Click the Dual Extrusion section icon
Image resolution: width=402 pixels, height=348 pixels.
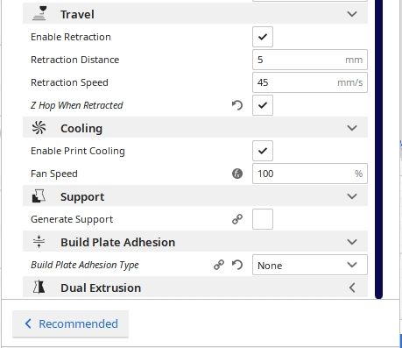(x=39, y=288)
